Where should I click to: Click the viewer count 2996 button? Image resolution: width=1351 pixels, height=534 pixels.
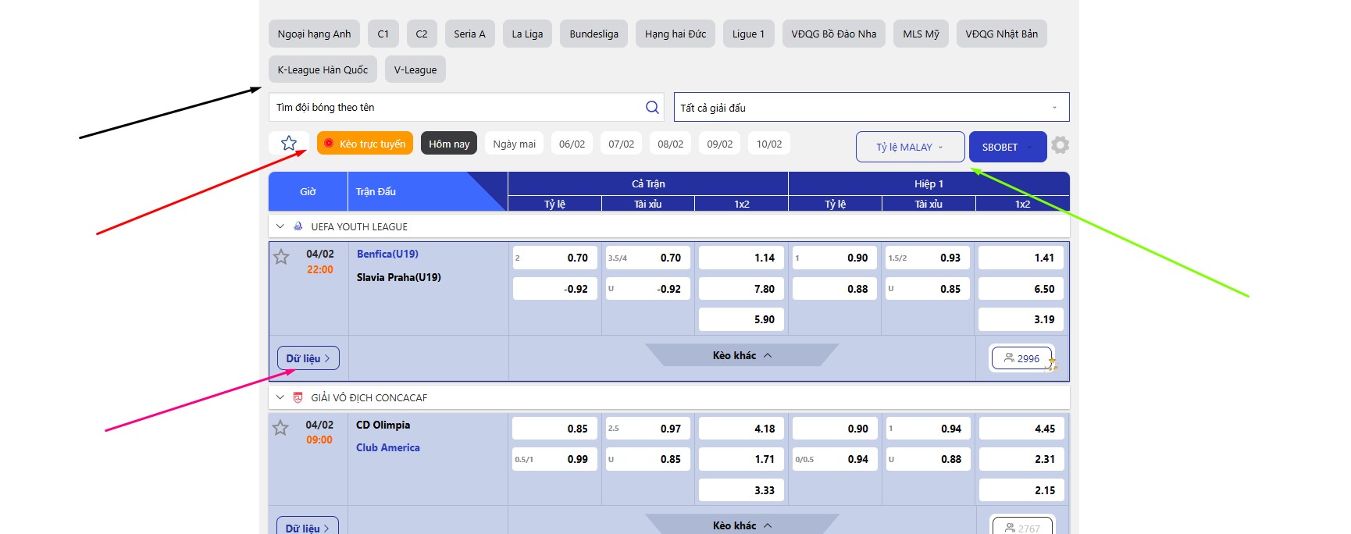[x=1021, y=358]
